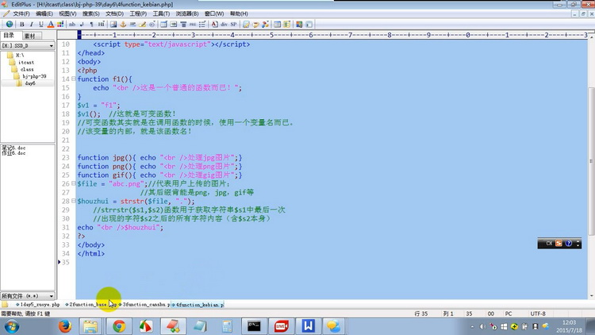Collapse code fold marker at line 14
This screenshot has height=335, width=595.
point(74,79)
